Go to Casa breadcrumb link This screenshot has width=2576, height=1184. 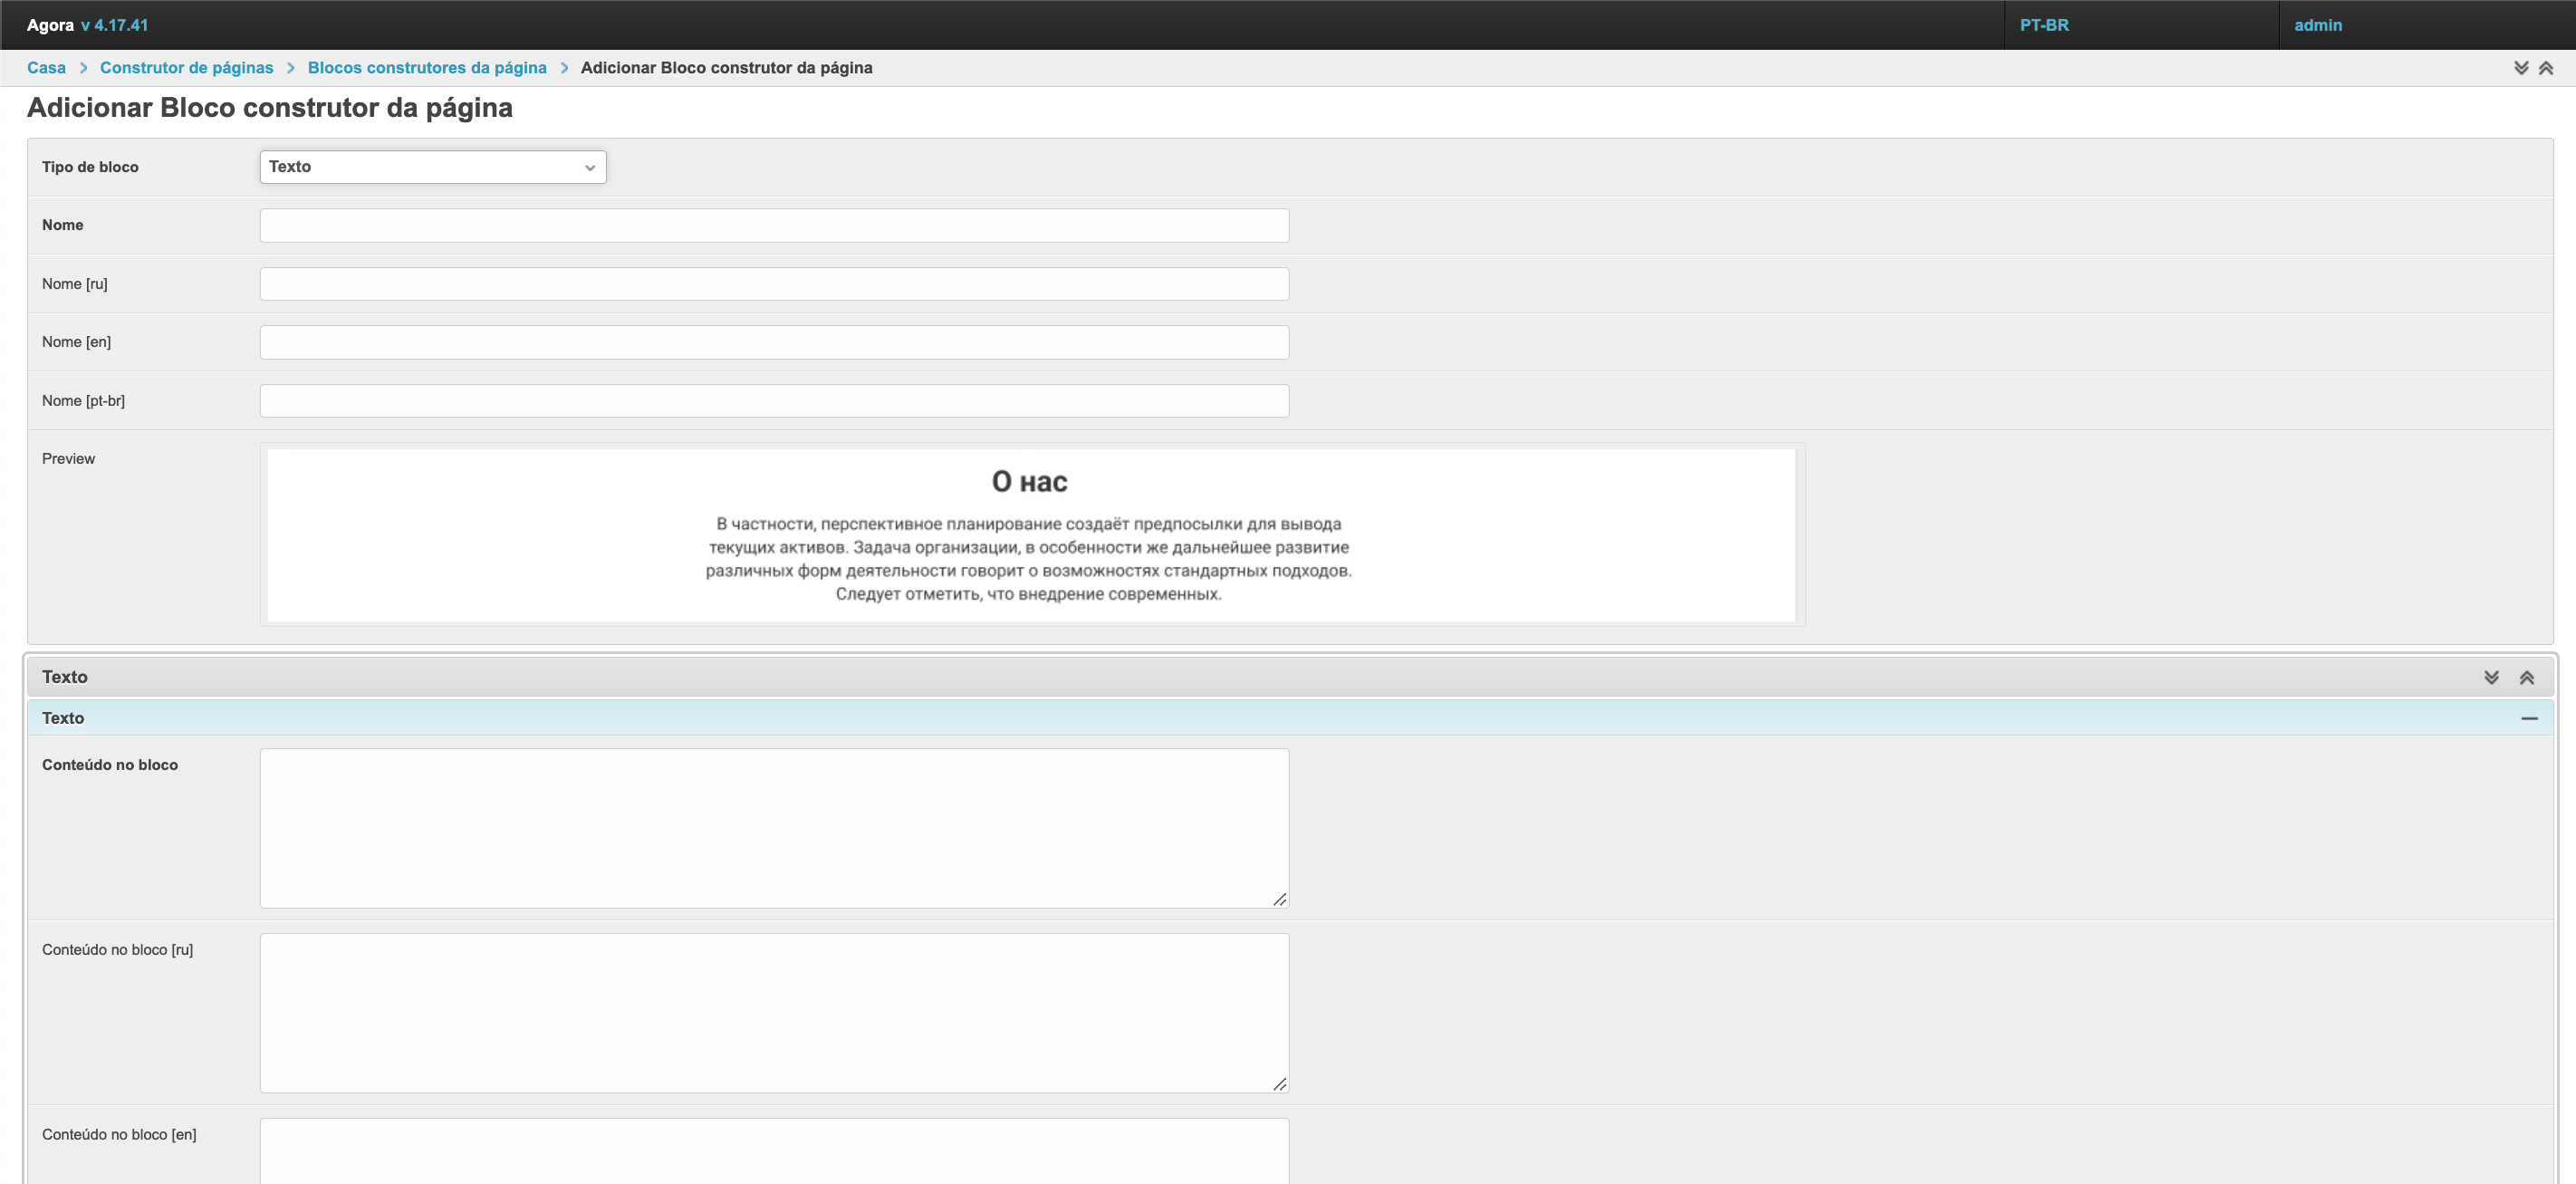pyautogui.click(x=46, y=68)
